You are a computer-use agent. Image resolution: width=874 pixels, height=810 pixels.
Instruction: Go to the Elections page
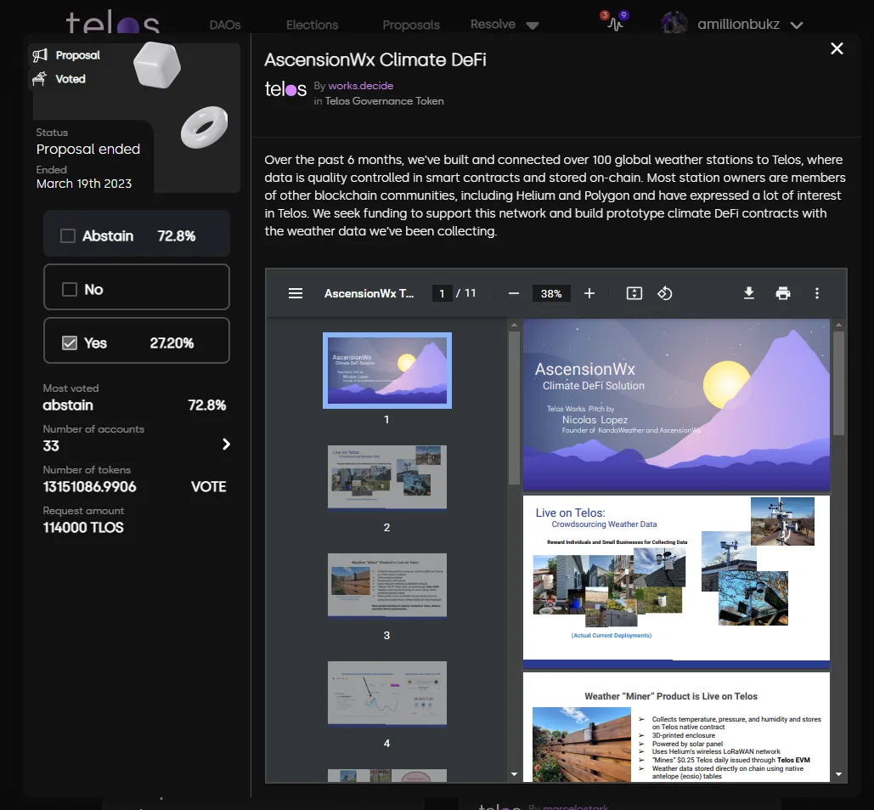[x=313, y=25]
